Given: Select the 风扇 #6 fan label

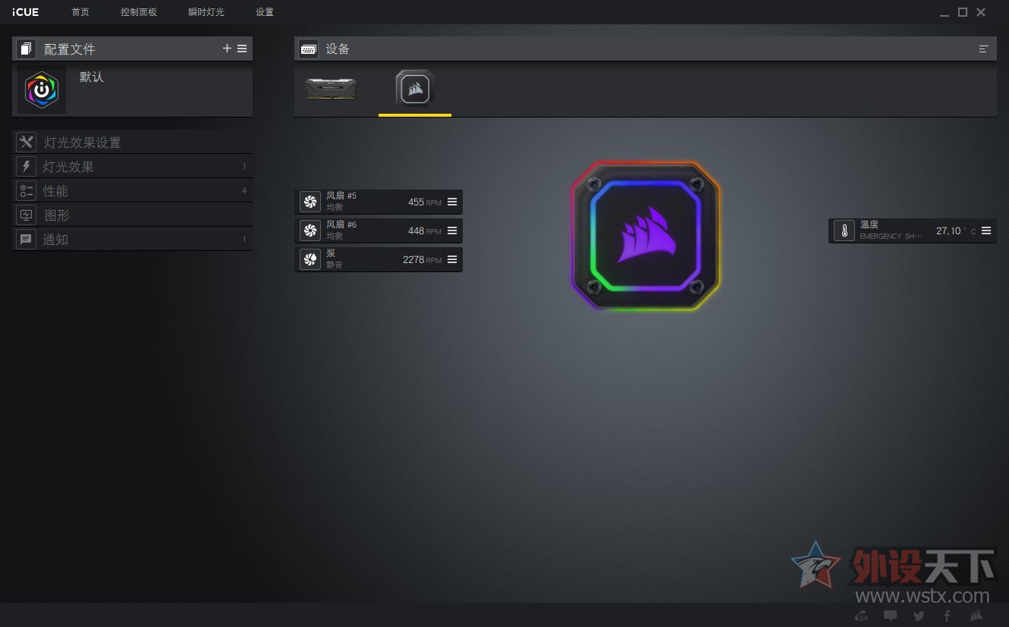Looking at the screenshot, I should click(x=341, y=224).
